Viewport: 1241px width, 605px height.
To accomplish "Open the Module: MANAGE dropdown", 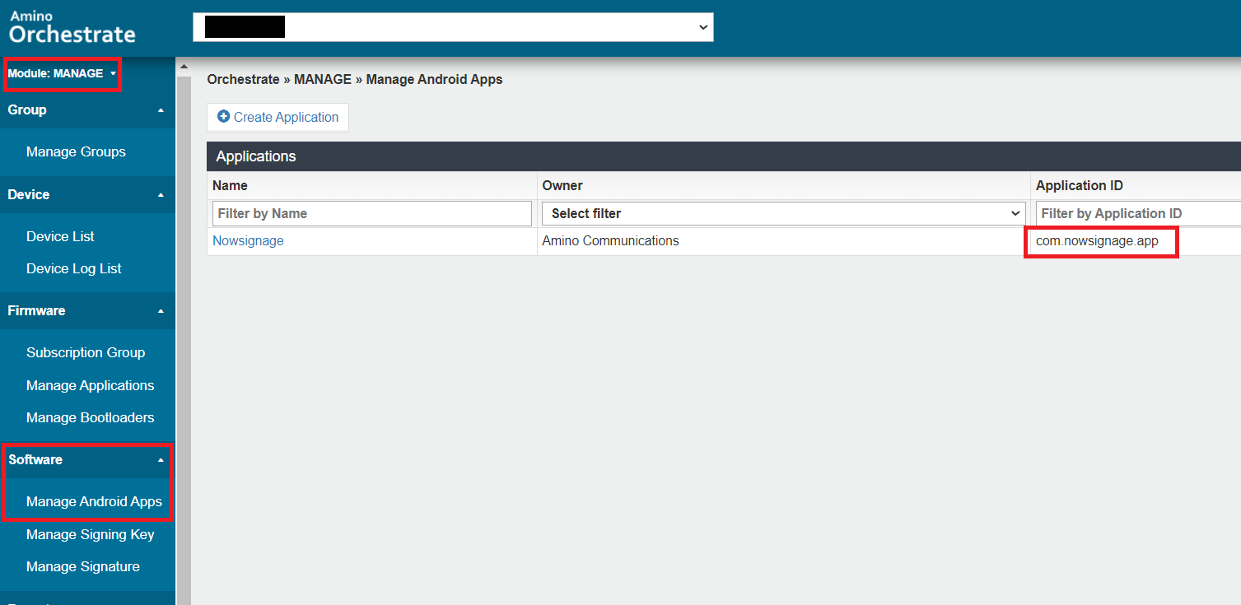I will 62,73.
